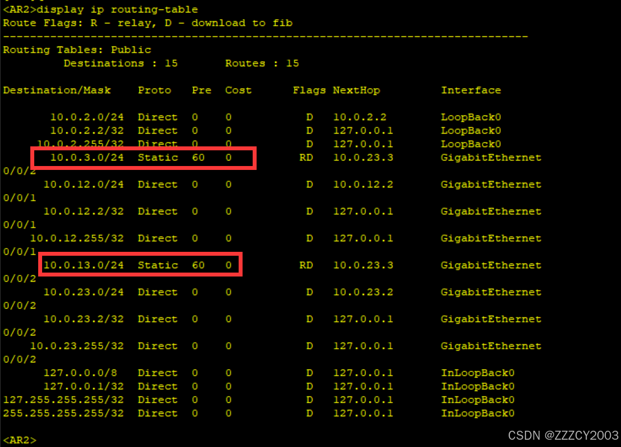621x447 pixels.
Task: Click the Destination/Mask column header
Action: pos(57,90)
